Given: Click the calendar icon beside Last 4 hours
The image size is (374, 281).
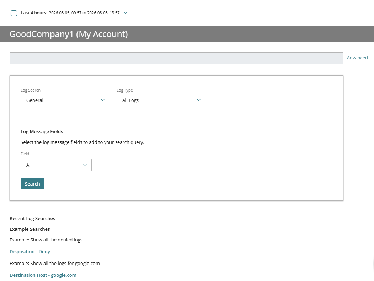Looking at the screenshot, I should point(14,13).
